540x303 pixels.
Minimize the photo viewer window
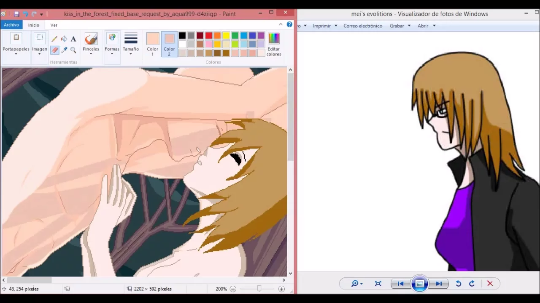(526, 13)
